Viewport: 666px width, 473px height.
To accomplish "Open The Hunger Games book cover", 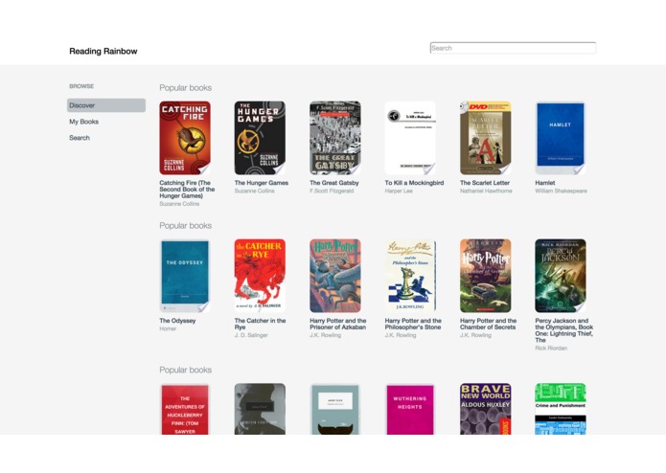I will click(260, 138).
